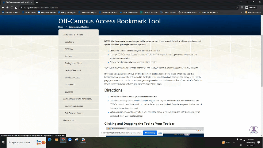Click the browser back arrow

pyautogui.click(x=3, y=7)
